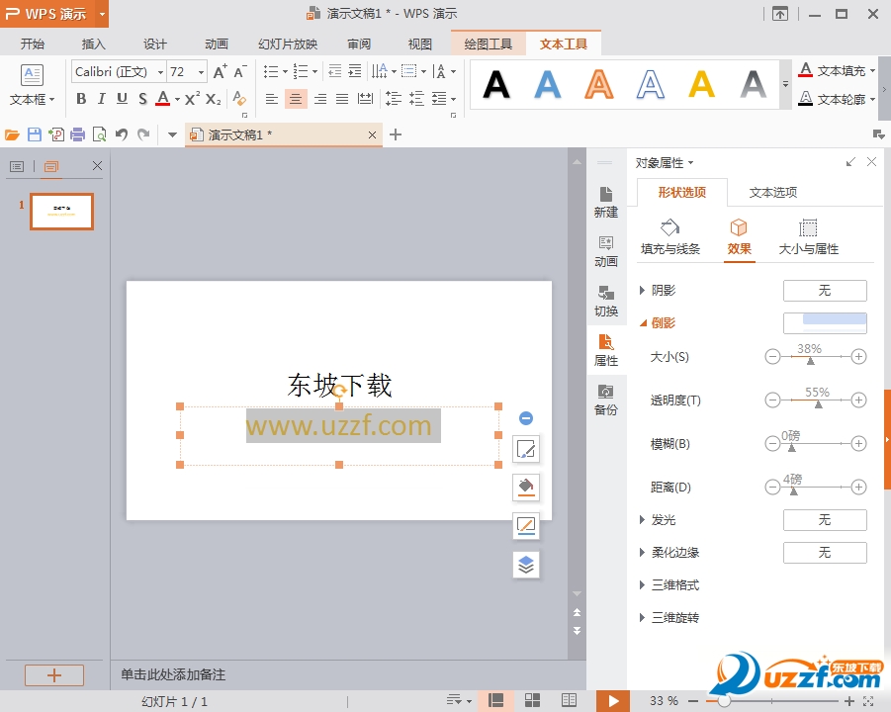Viewport: 891px width, 712px height.
Task: Click the superscript X² icon
Action: [x=192, y=99]
